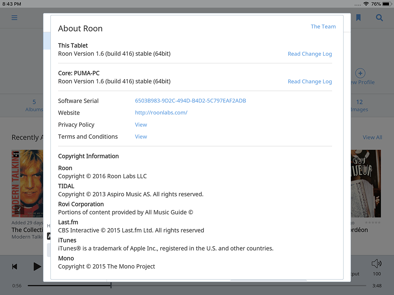
Task: Select the 'Rovi Corporation' heading
Action: 81,204
